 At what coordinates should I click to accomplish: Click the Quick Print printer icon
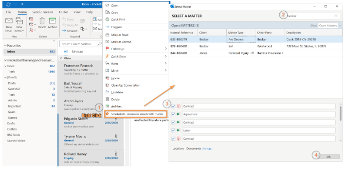click(x=108, y=19)
